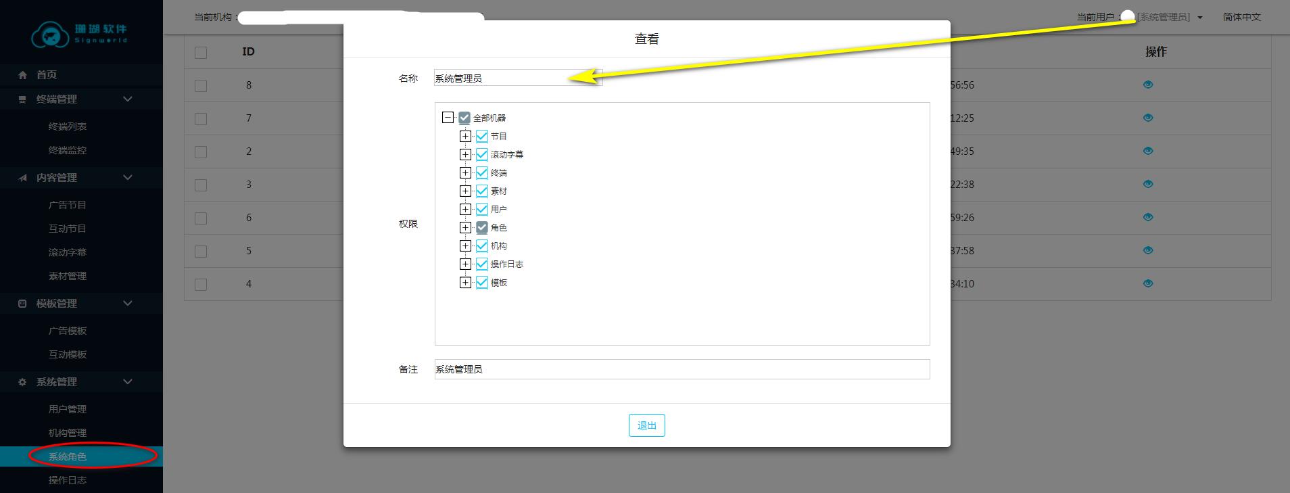1290x493 pixels.
Task: Check the row checkbox for ID 8
Action: [x=201, y=86]
